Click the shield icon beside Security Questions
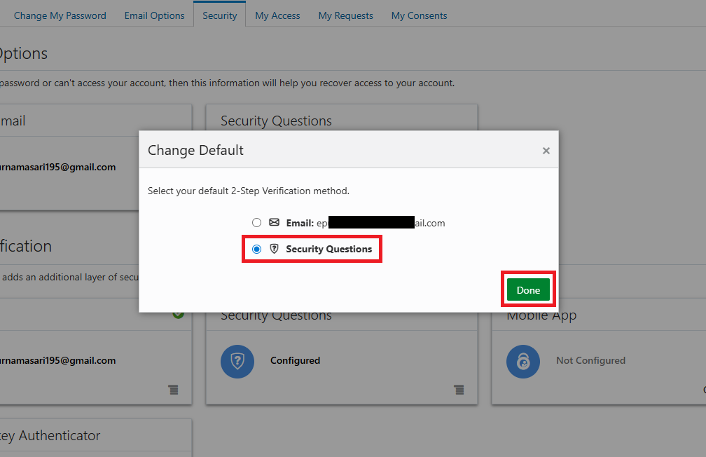This screenshot has height=457, width=706. (x=275, y=249)
